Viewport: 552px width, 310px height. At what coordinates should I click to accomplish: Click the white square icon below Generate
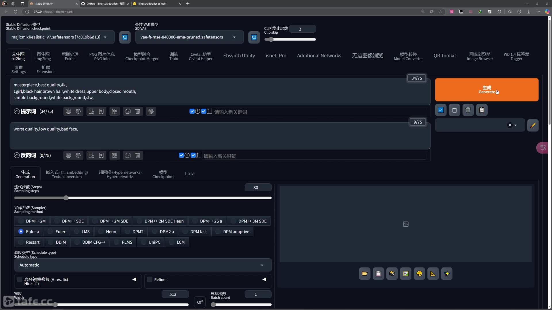click(x=454, y=110)
